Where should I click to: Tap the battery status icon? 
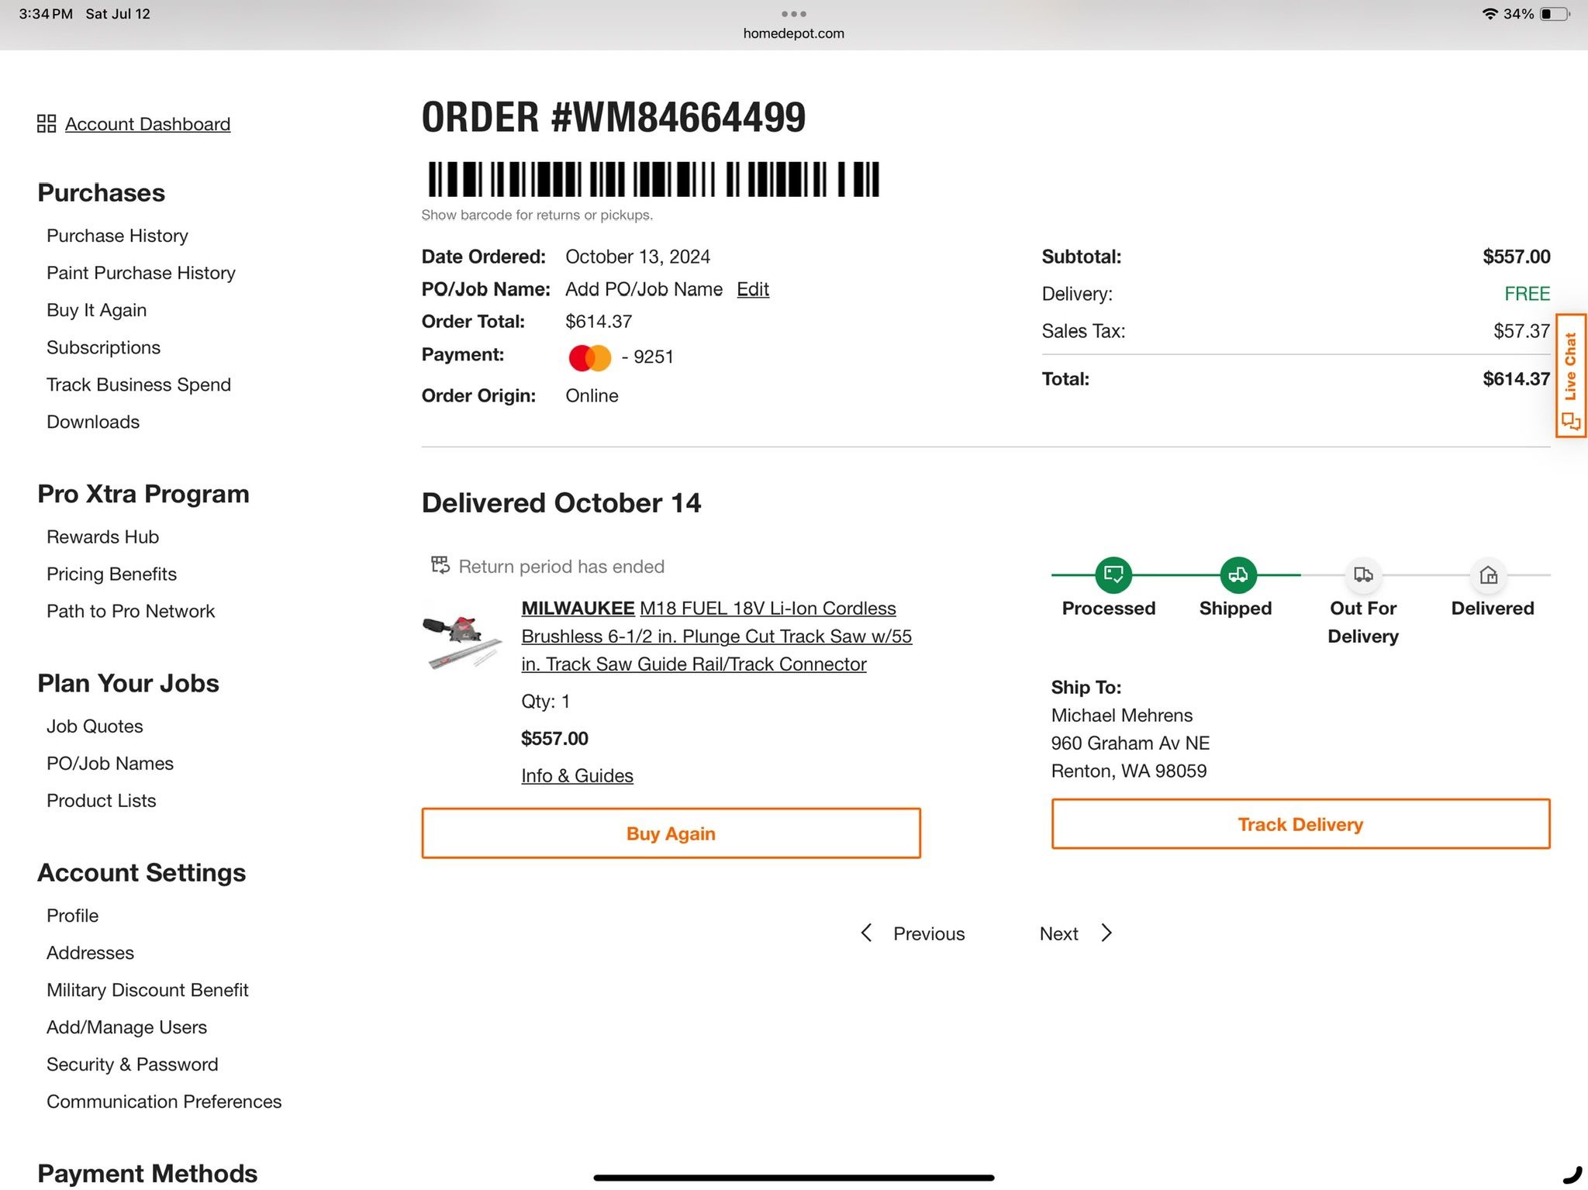1555,14
